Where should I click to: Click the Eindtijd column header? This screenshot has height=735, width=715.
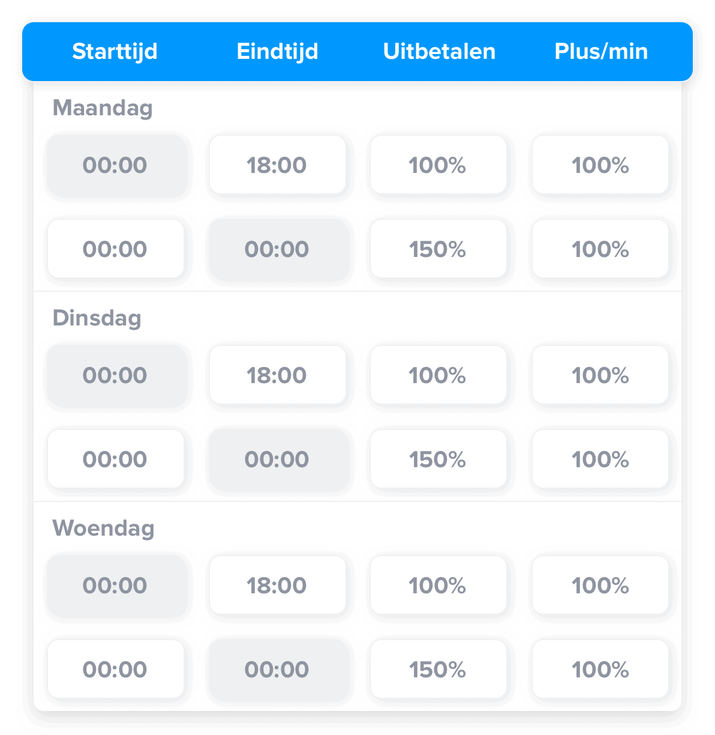277,52
